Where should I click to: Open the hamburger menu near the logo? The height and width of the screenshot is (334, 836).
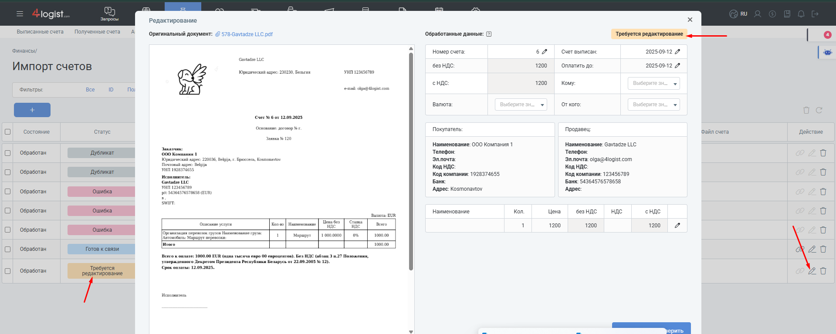(x=20, y=14)
